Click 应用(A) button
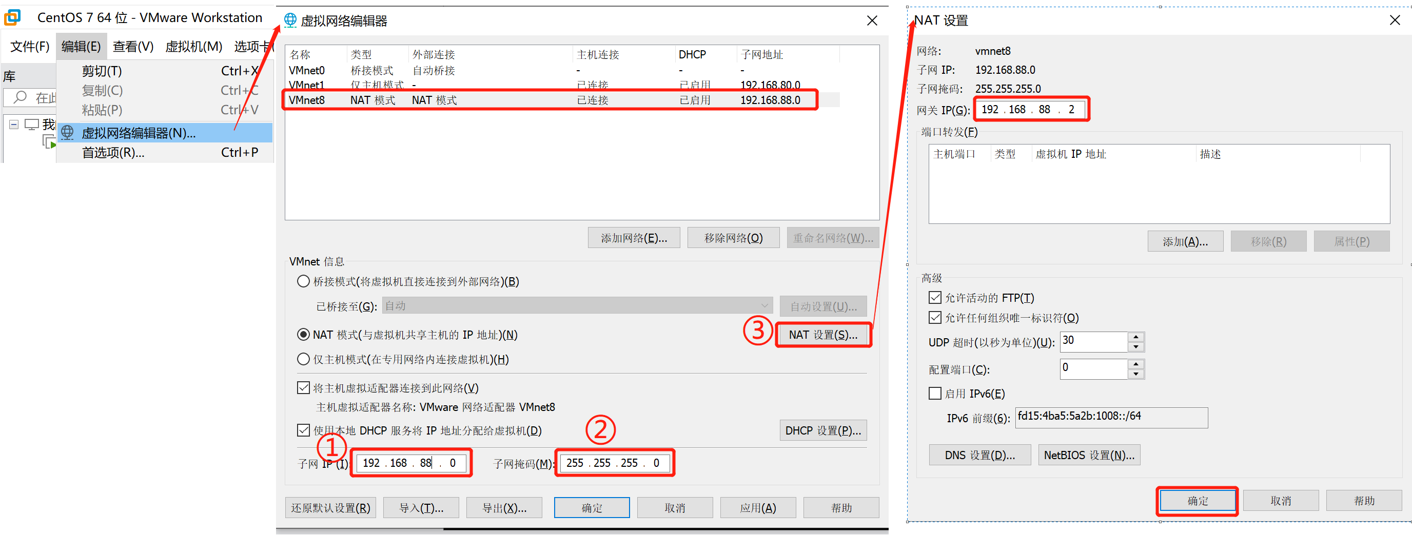 coord(758,507)
